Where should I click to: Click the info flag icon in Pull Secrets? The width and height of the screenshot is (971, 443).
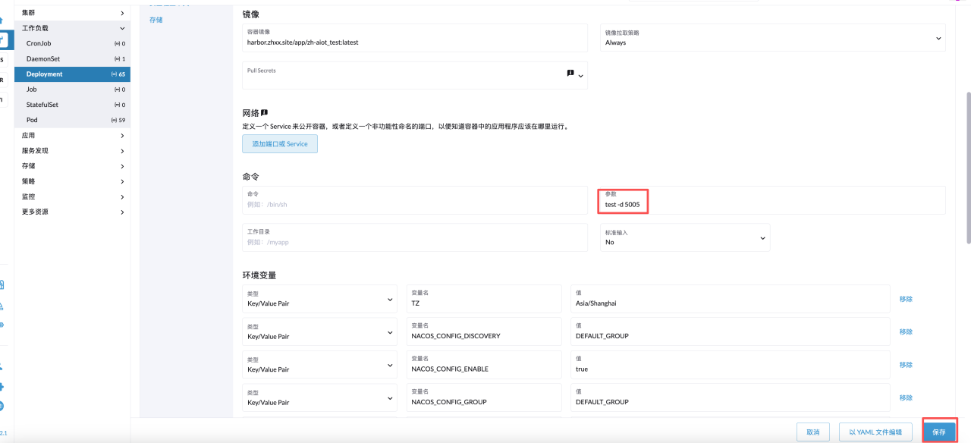pos(570,74)
